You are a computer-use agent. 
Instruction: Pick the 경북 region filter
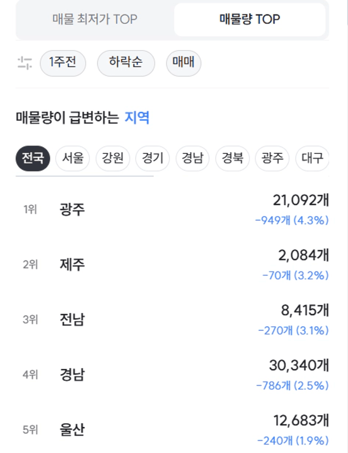232,158
